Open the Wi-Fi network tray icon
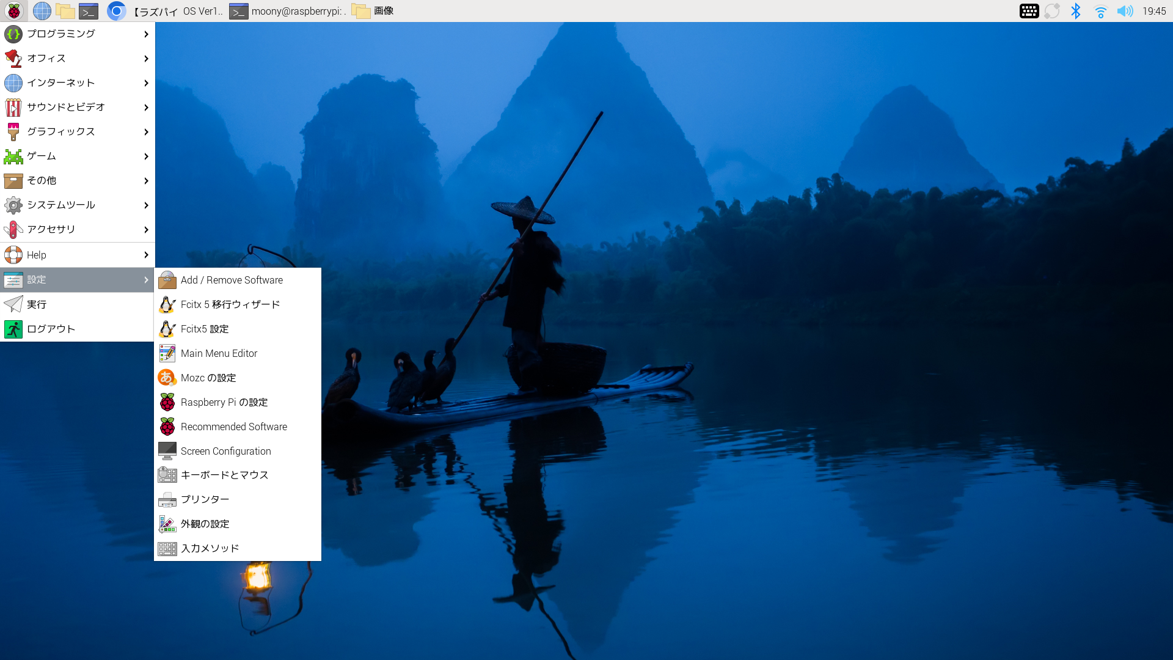The image size is (1173, 660). (x=1100, y=11)
